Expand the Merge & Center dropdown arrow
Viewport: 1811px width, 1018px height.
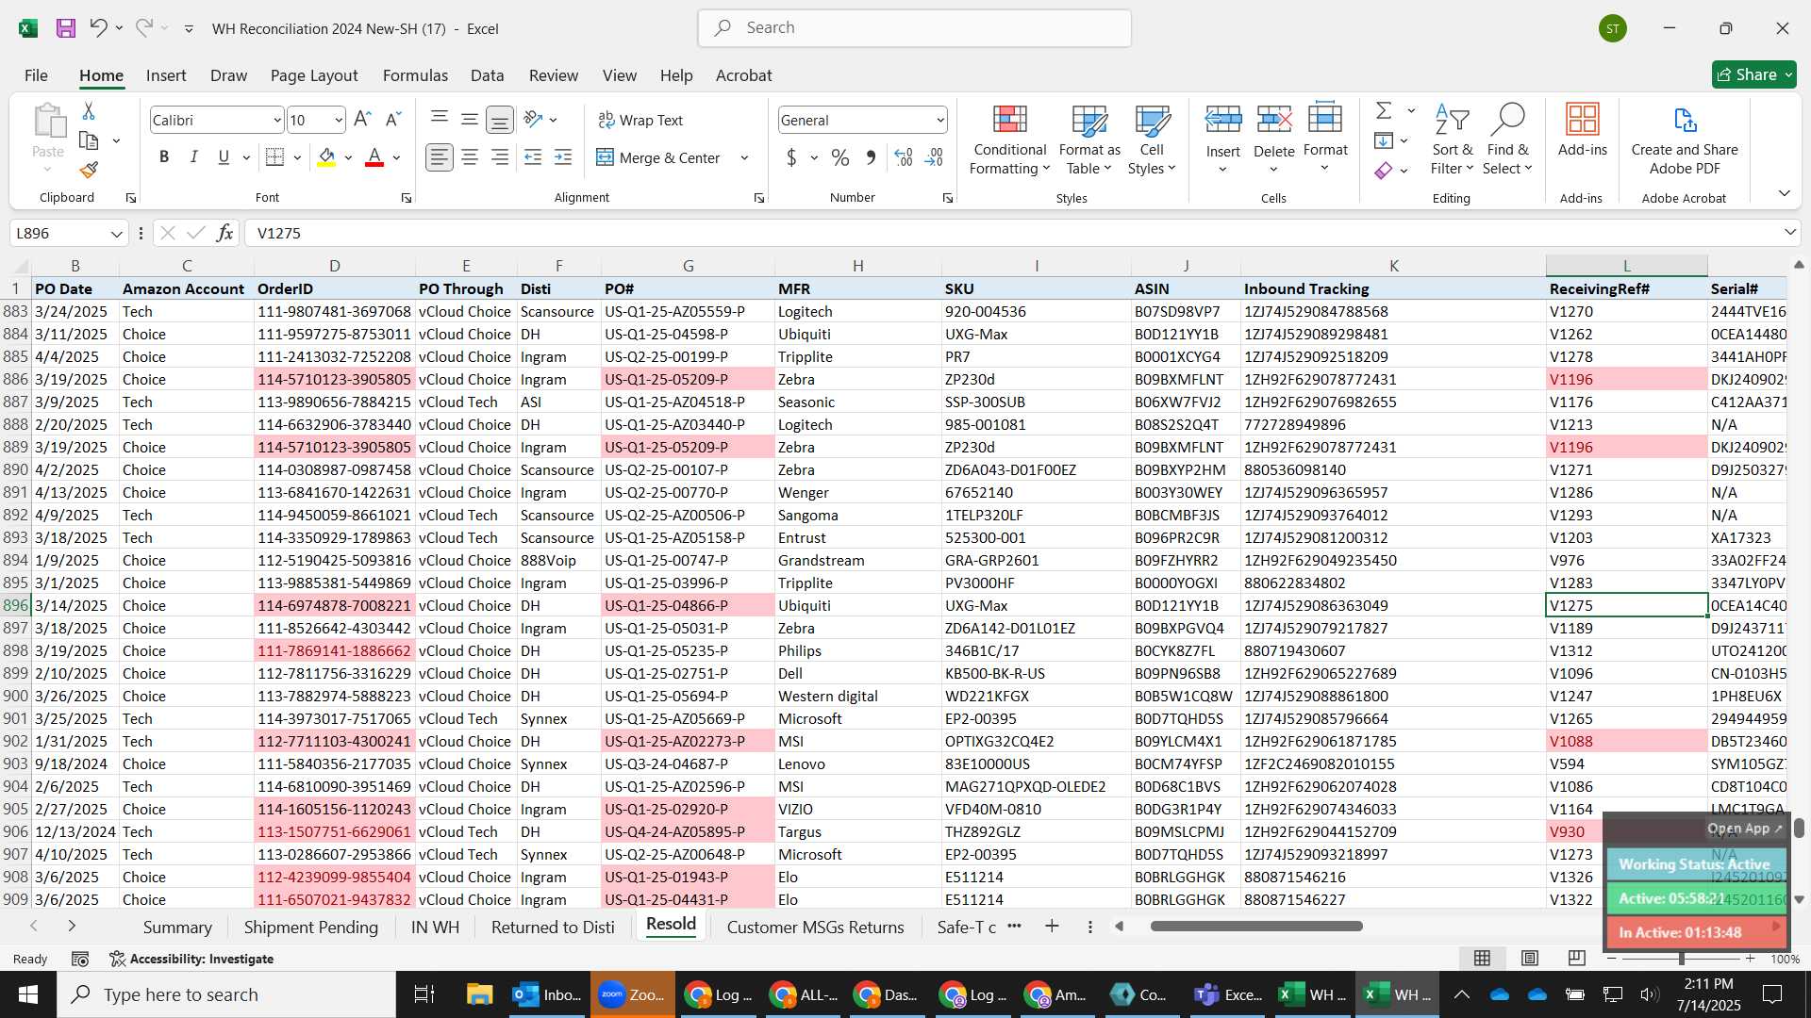(x=744, y=157)
